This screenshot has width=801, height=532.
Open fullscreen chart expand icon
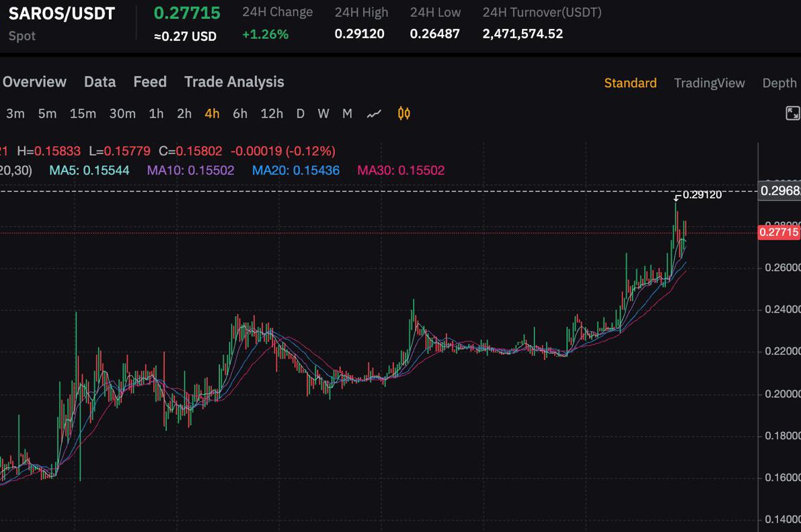[792, 114]
